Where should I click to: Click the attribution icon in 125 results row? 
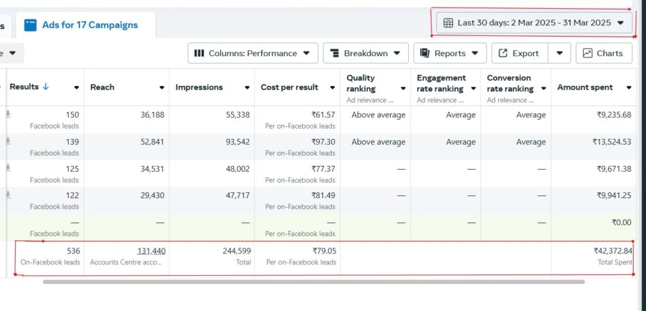point(8,168)
